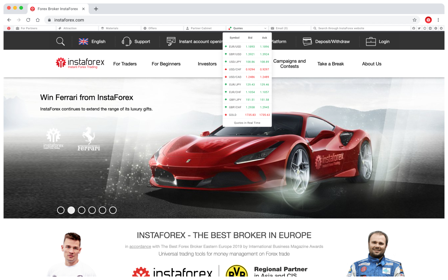Select fifth carousel slide dot
Screen dimensions: 448x280
pyautogui.click(x=102, y=210)
